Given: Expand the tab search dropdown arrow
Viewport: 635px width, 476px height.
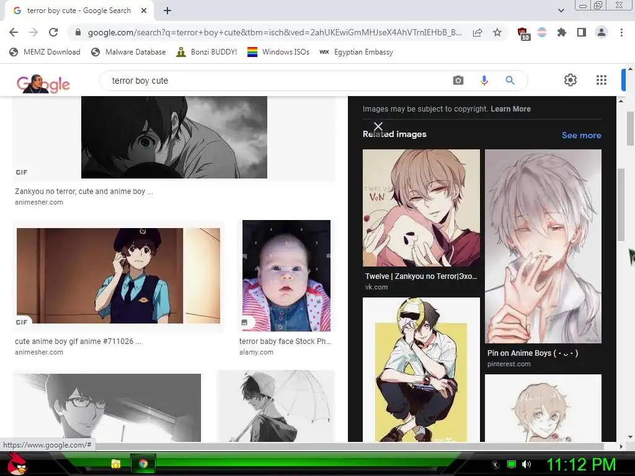Looking at the screenshot, I should click(x=561, y=11).
